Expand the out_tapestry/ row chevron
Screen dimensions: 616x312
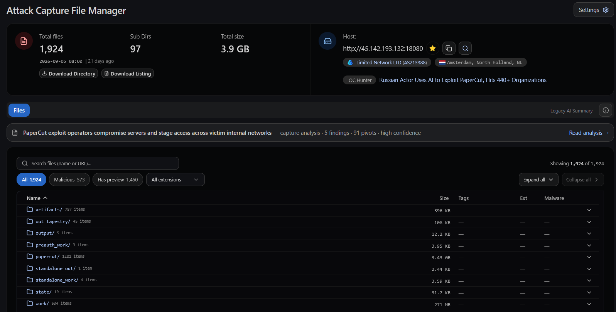click(589, 222)
